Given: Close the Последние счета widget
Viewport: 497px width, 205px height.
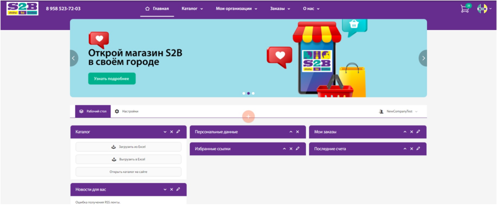Looking at the screenshot, I should [412, 149].
